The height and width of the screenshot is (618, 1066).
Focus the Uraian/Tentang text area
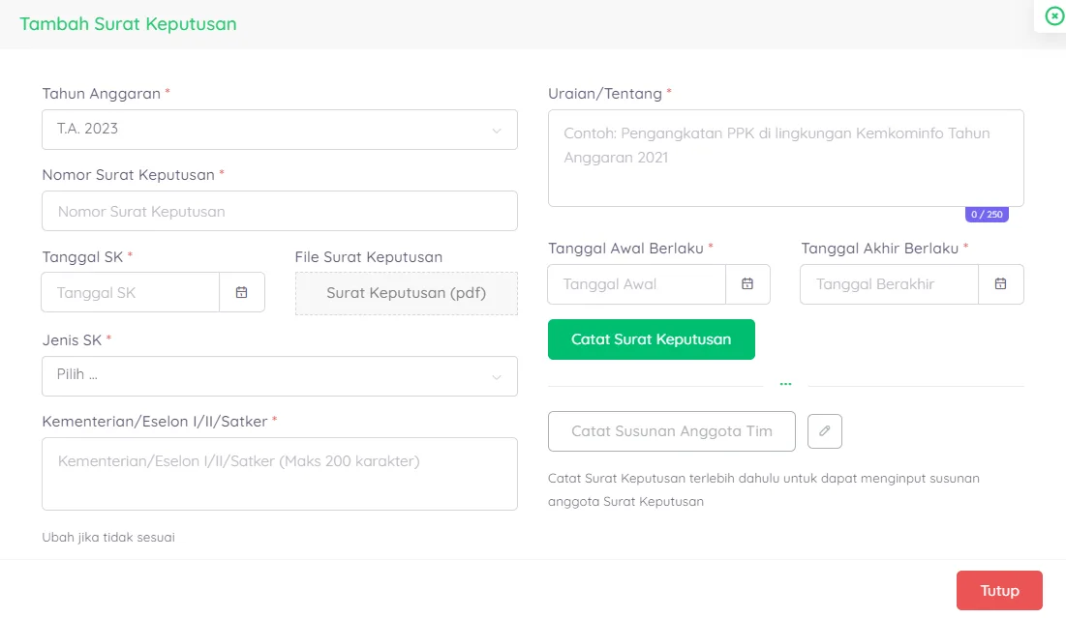(785, 158)
